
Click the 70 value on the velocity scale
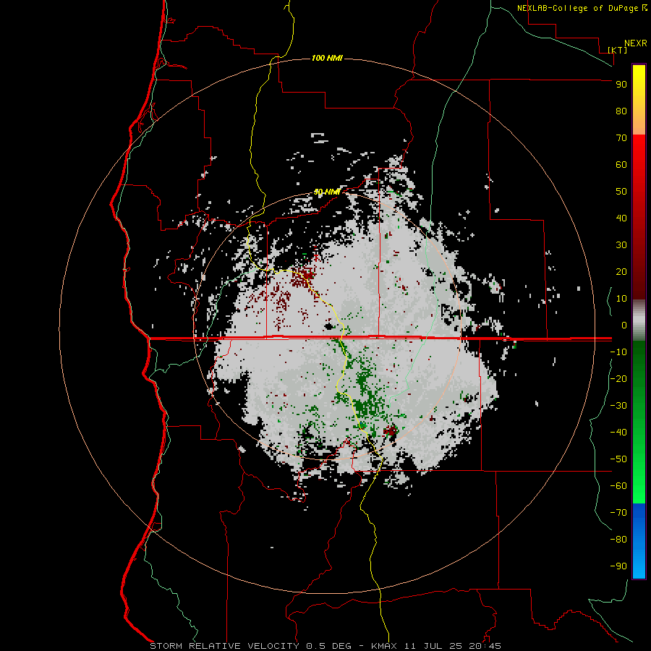(x=621, y=138)
